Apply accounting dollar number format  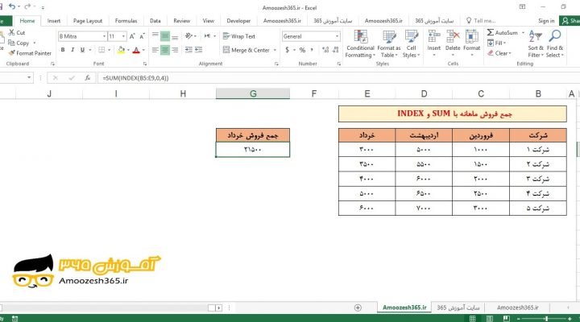pos(287,50)
